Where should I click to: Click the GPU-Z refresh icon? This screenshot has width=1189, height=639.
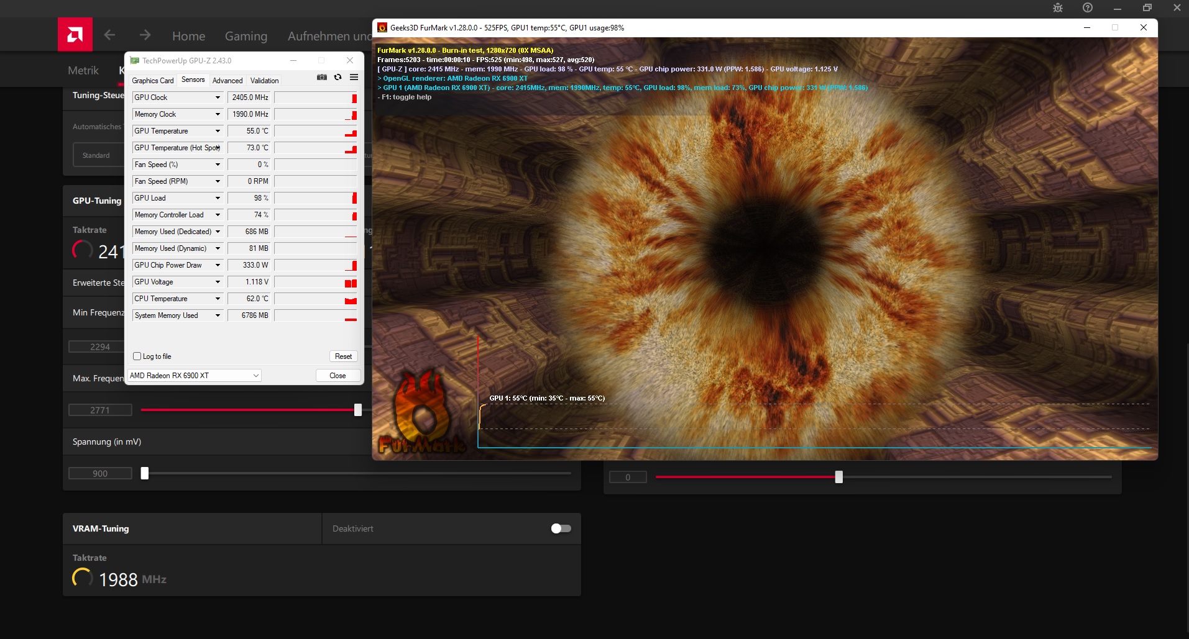tap(338, 78)
